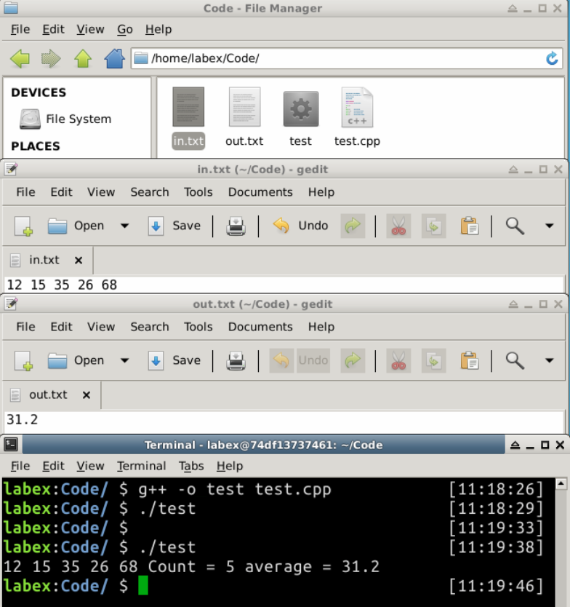The image size is (570, 607).
Task: Select the test.cpp file
Action: click(x=357, y=116)
